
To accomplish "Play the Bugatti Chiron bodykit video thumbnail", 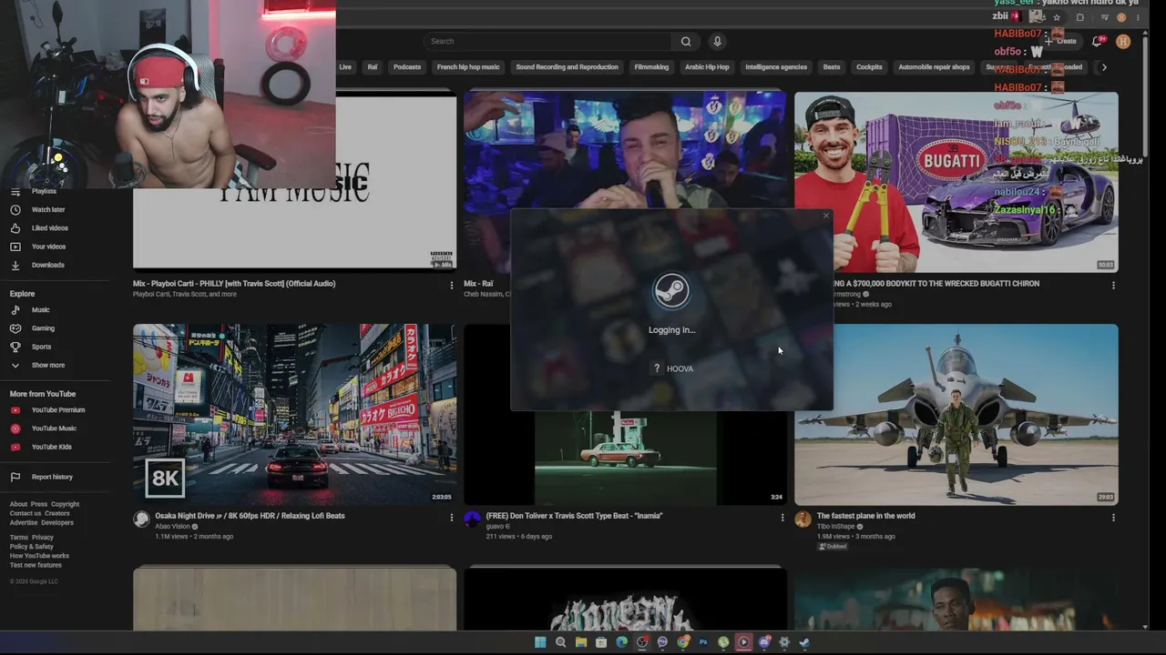I will 956,182.
